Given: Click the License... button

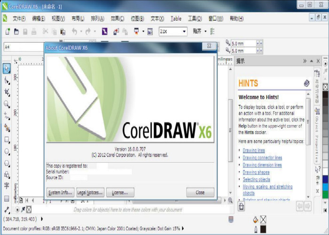Looking at the screenshot, I should tap(120, 192).
